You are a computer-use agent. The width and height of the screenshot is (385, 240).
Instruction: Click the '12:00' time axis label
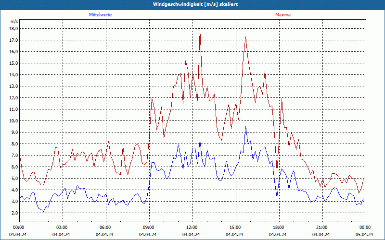pos(192,228)
